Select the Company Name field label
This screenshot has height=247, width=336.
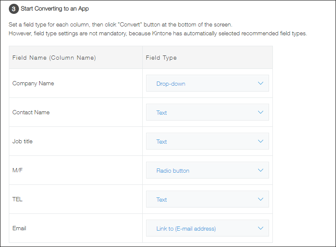point(33,83)
